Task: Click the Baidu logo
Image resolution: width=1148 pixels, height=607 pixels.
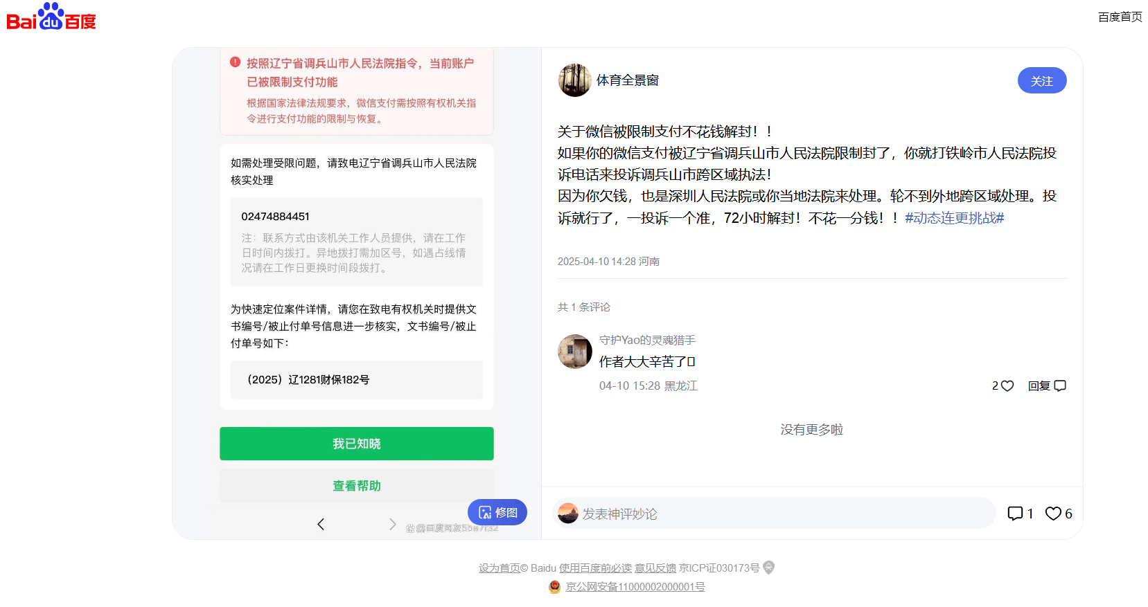Action: coord(51,17)
